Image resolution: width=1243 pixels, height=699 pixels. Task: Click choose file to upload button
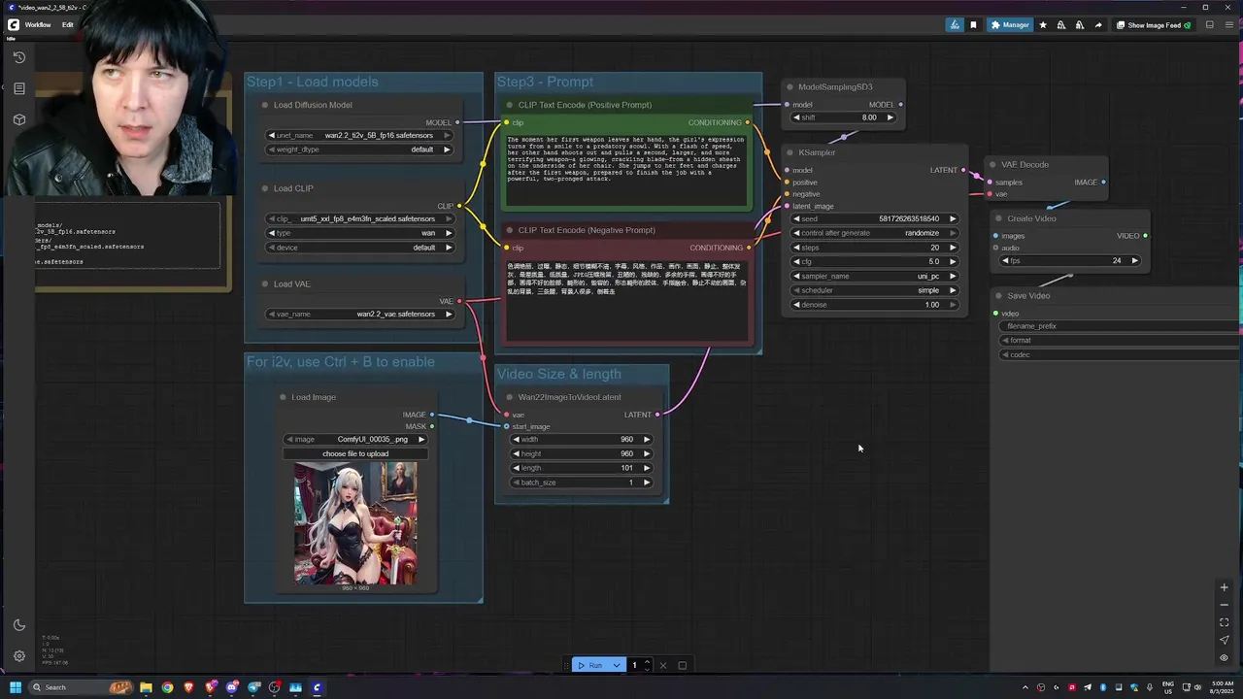click(355, 453)
